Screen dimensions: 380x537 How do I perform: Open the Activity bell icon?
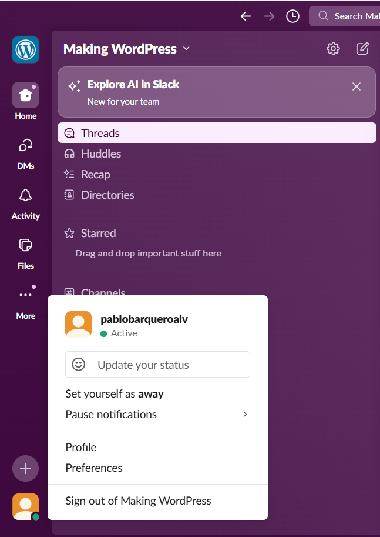25,195
